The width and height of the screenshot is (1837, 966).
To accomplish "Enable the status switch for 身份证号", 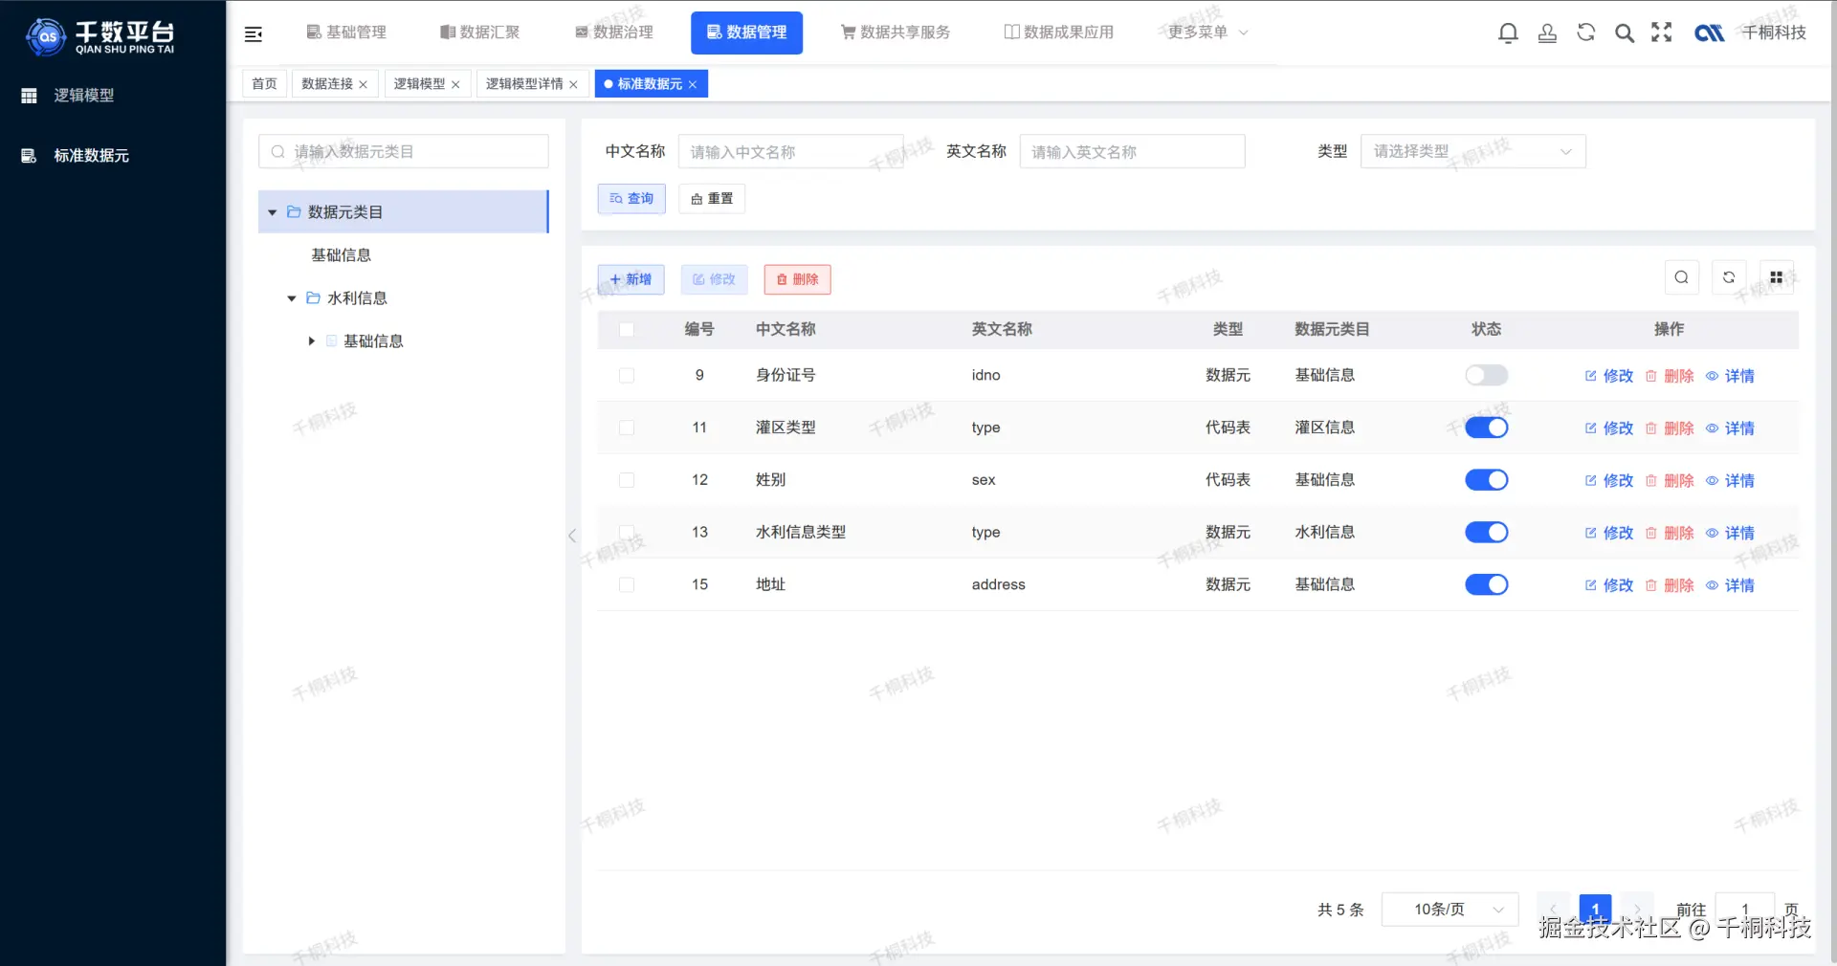I will (x=1486, y=375).
